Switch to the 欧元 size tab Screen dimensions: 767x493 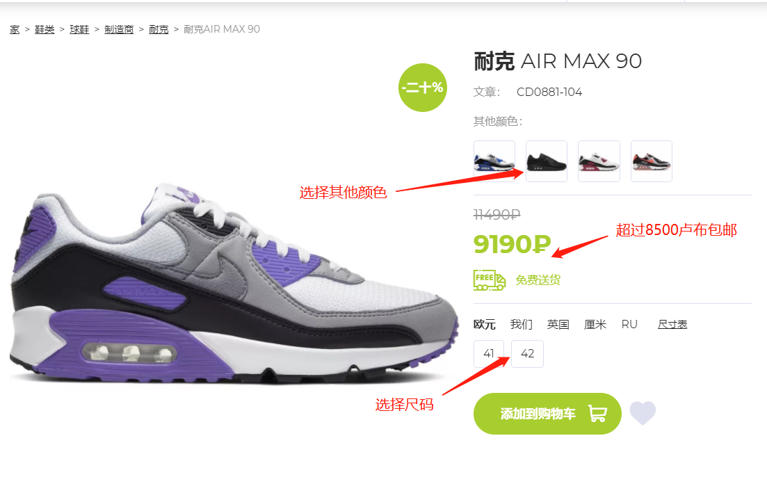click(484, 324)
